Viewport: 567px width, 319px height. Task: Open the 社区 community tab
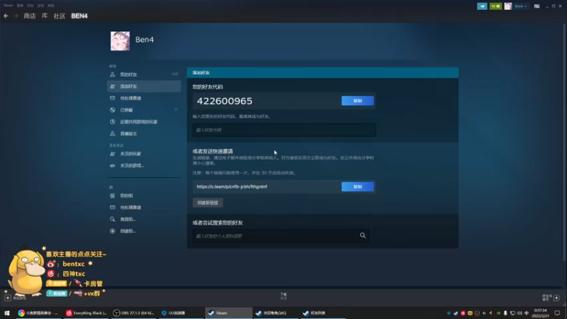coord(60,16)
